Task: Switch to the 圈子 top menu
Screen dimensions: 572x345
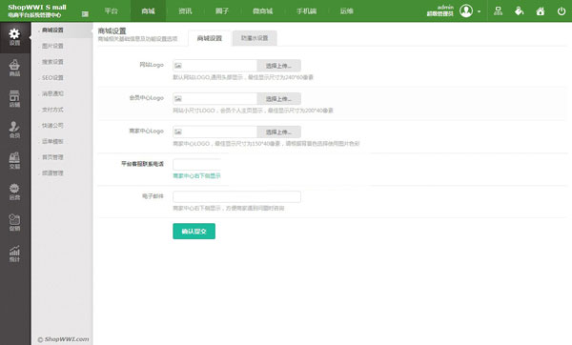Action: tap(222, 10)
